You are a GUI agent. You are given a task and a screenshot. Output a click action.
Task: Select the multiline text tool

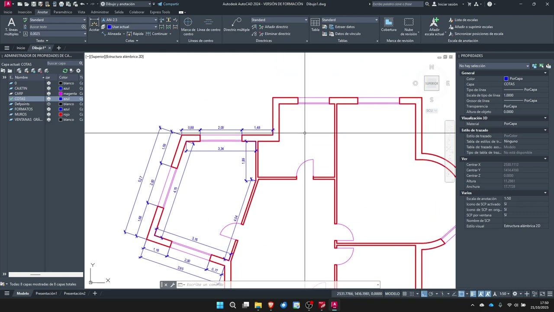click(x=12, y=26)
